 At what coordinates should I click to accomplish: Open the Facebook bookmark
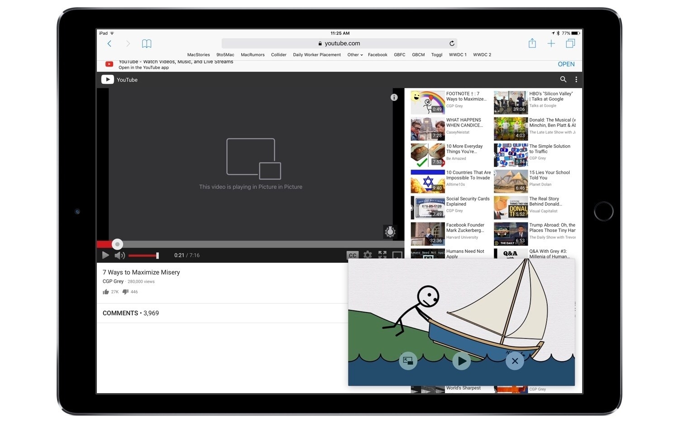[x=378, y=55]
